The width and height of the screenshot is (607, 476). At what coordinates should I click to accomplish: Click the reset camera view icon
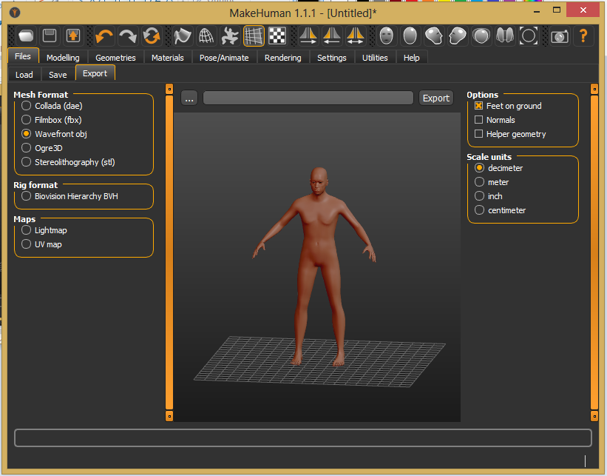tap(529, 36)
